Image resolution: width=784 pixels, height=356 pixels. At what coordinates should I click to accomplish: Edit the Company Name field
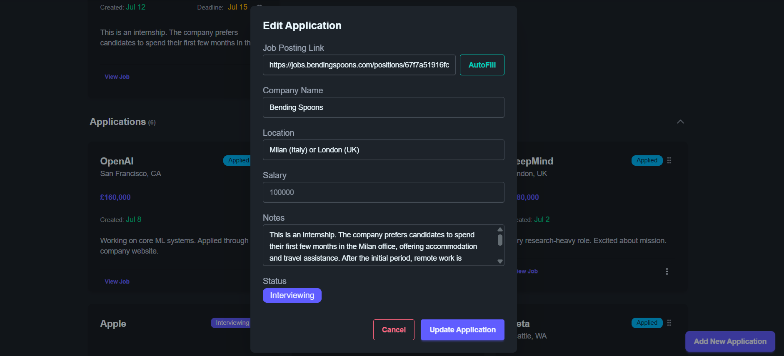click(x=383, y=107)
